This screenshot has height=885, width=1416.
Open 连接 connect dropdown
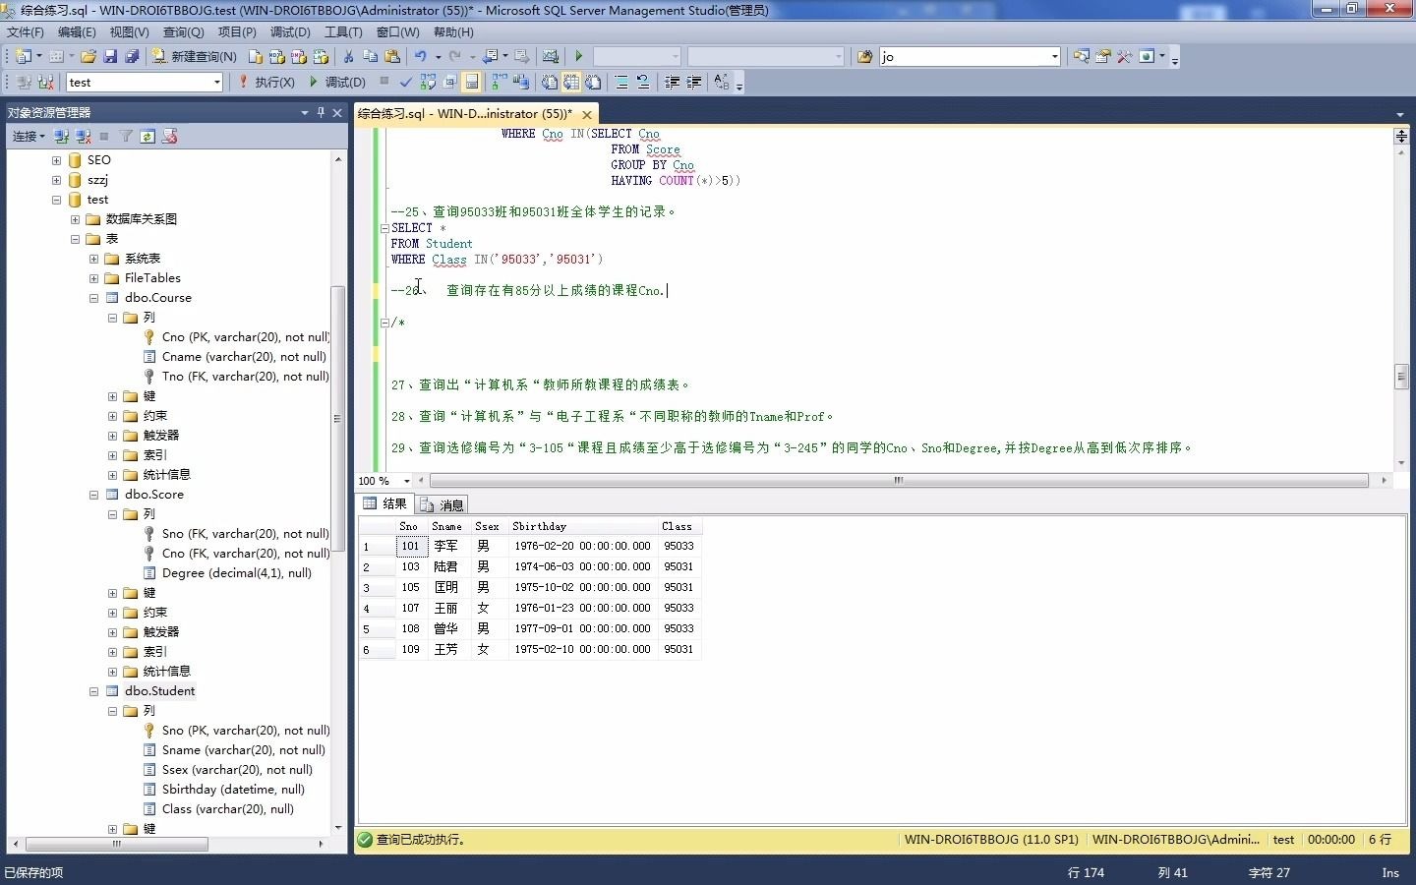(x=29, y=137)
